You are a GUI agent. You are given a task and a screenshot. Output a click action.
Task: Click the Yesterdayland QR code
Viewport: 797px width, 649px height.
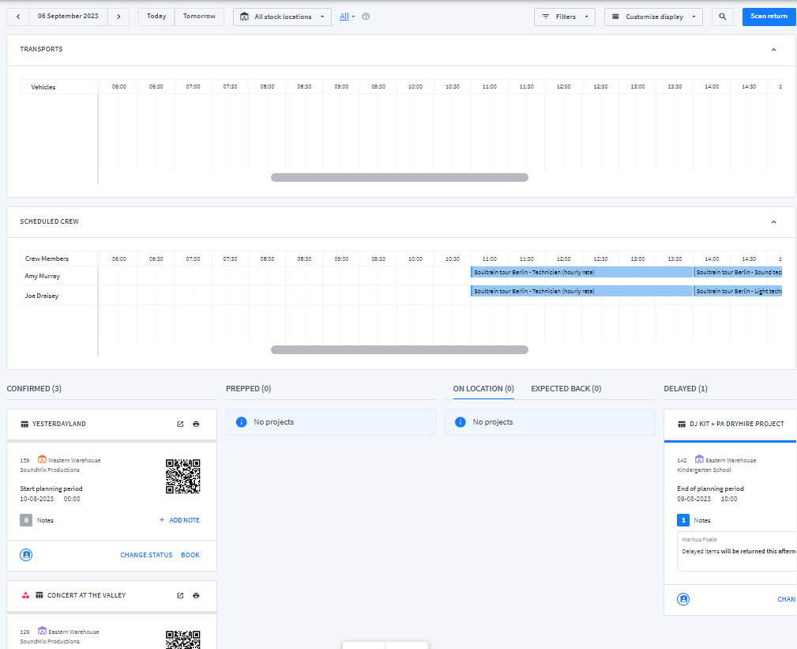click(183, 477)
